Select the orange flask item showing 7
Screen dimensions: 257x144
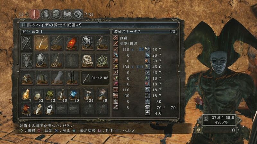[x=26, y=95]
